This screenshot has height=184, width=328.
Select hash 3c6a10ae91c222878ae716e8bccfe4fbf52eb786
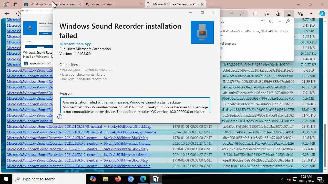pyautogui.click(x=258, y=166)
